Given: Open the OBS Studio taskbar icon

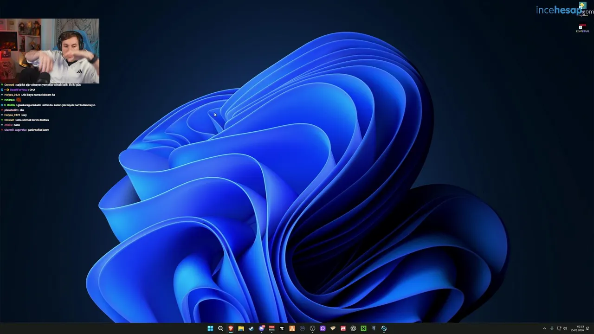Looking at the screenshot, I should pos(312,328).
